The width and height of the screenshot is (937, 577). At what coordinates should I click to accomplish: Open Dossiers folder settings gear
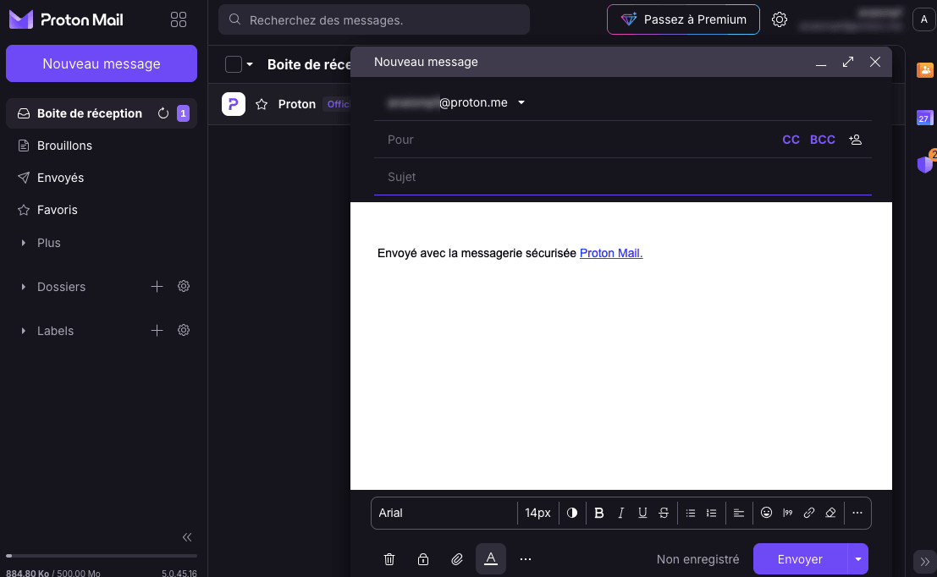184,286
